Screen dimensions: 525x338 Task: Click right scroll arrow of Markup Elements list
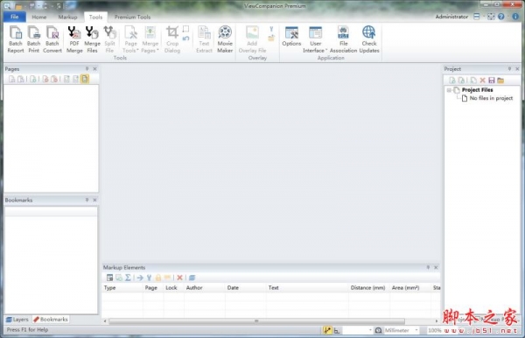[437, 320]
